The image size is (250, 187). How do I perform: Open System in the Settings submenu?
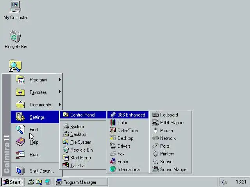(x=83, y=126)
